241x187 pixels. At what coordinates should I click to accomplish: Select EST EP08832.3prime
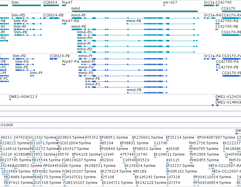[121, 146]
